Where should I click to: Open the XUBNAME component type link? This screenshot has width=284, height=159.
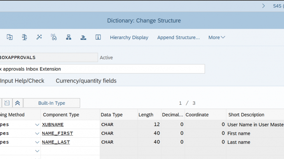pos(53,124)
